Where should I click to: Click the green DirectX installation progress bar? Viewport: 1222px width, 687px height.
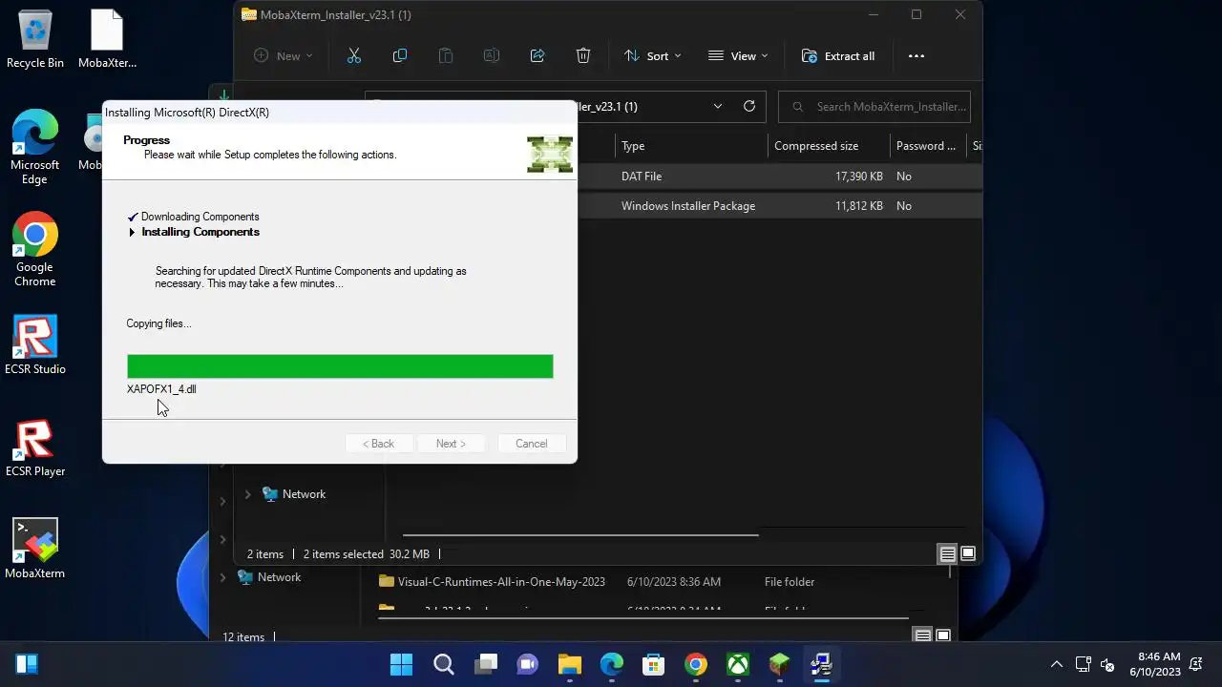[340, 366]
